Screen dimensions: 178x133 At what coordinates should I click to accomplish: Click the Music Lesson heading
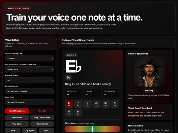(135, 126)
